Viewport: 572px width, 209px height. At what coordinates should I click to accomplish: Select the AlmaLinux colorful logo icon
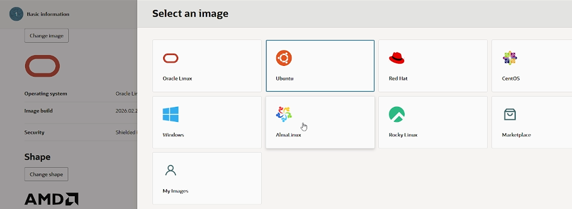(284, 114)
